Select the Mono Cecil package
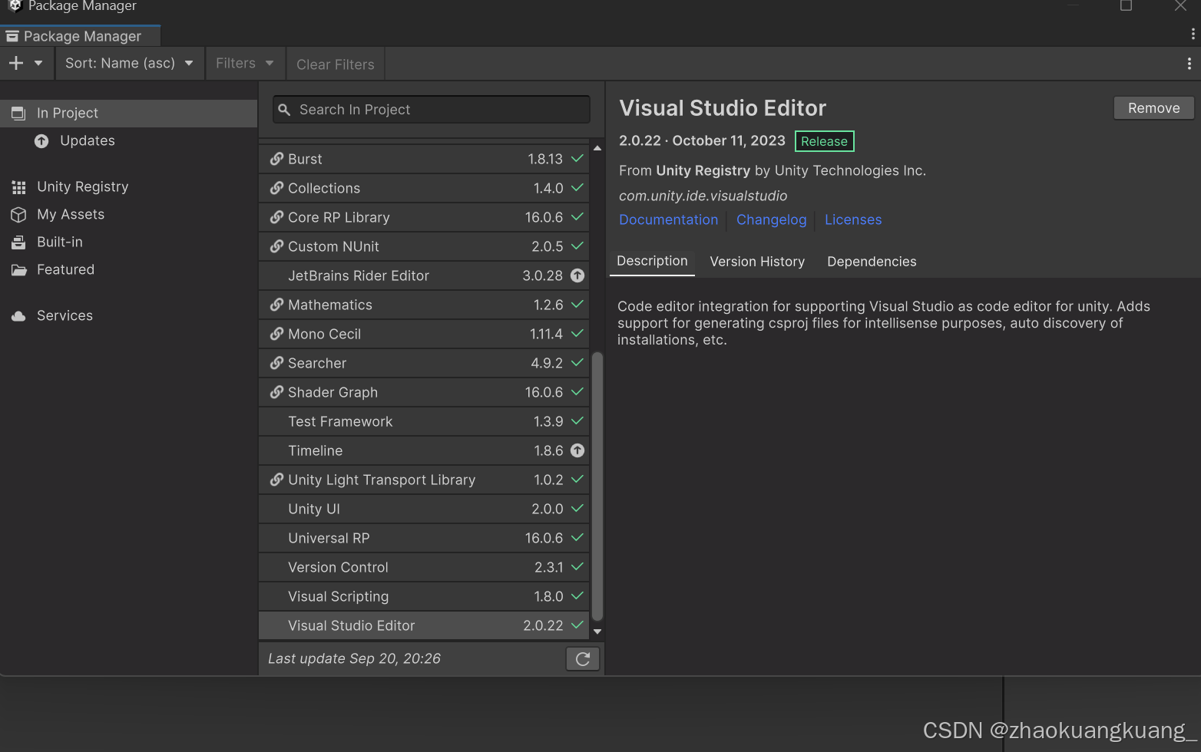 point(424,334)
